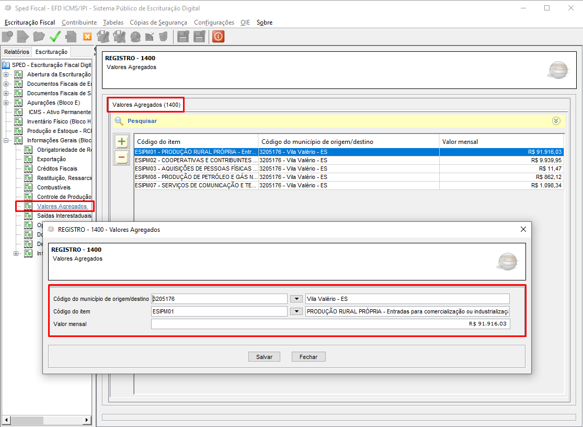Click the green checkmark validate icon
The height and width of the screenshot is (427, 583).
coord(55,37)
